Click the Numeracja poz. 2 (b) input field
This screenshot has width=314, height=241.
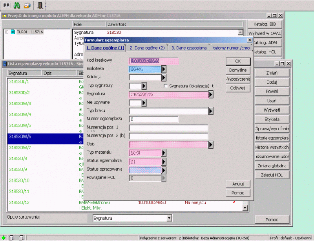coord(168,136)
